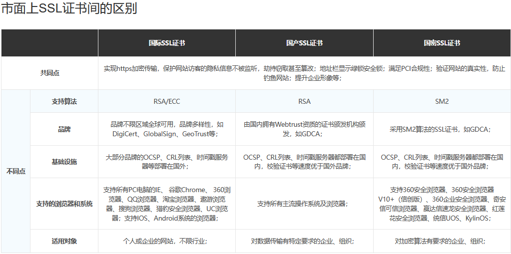This screenshot has height=254, width=511.
Task: Click the cell mentioning Webtrust资质
Action: point(304,129)
